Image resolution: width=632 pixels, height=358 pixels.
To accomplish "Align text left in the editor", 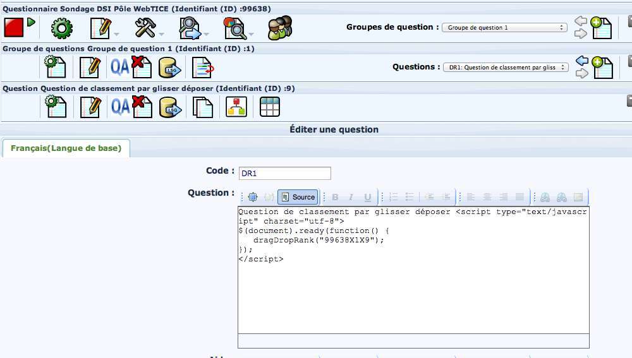I will tap(470, 197).
